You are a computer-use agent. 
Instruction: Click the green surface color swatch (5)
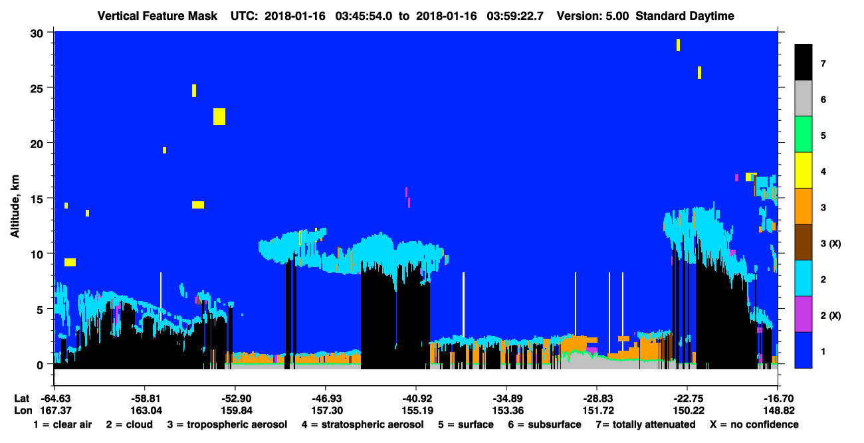[804, 135]
